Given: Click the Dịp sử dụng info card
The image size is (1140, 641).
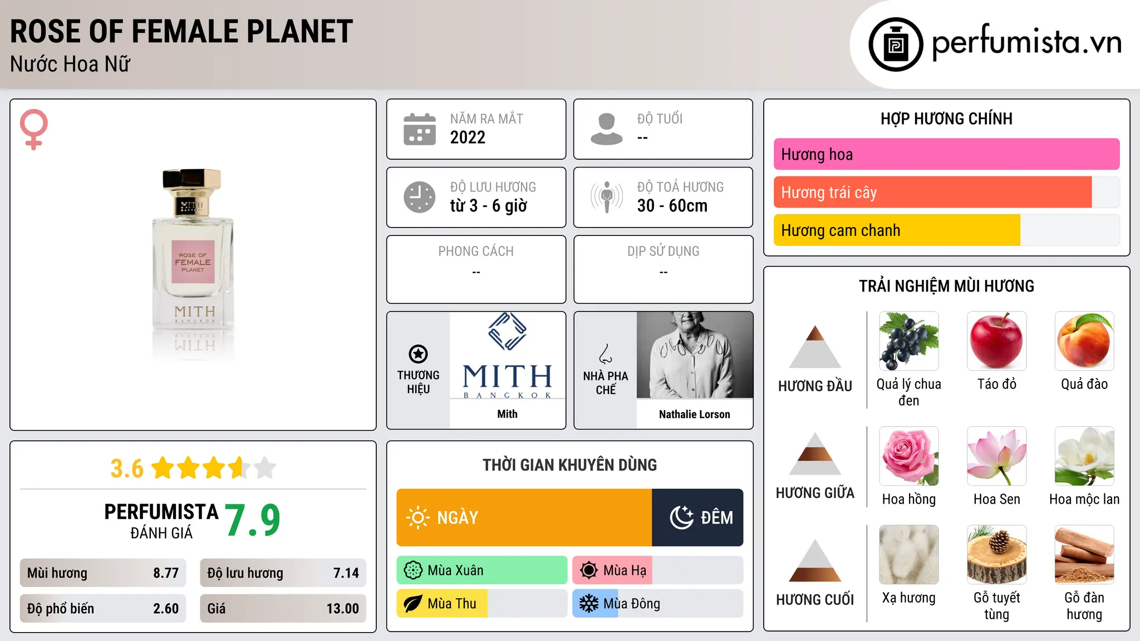Looking at the screenshot, I should 664,269.
